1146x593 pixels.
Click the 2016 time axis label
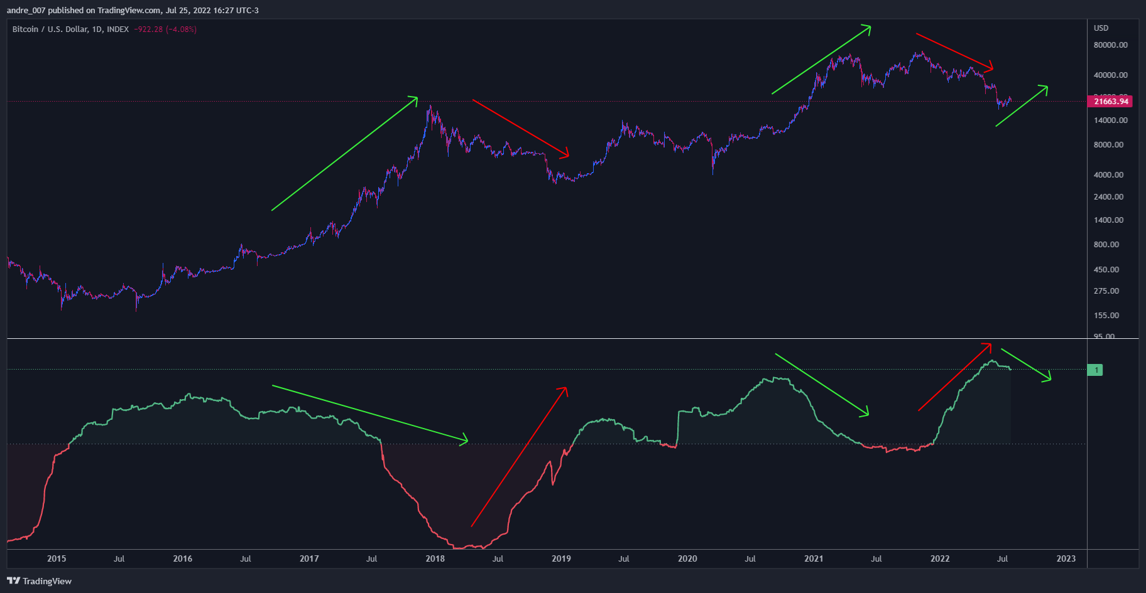tap(183, 558)
